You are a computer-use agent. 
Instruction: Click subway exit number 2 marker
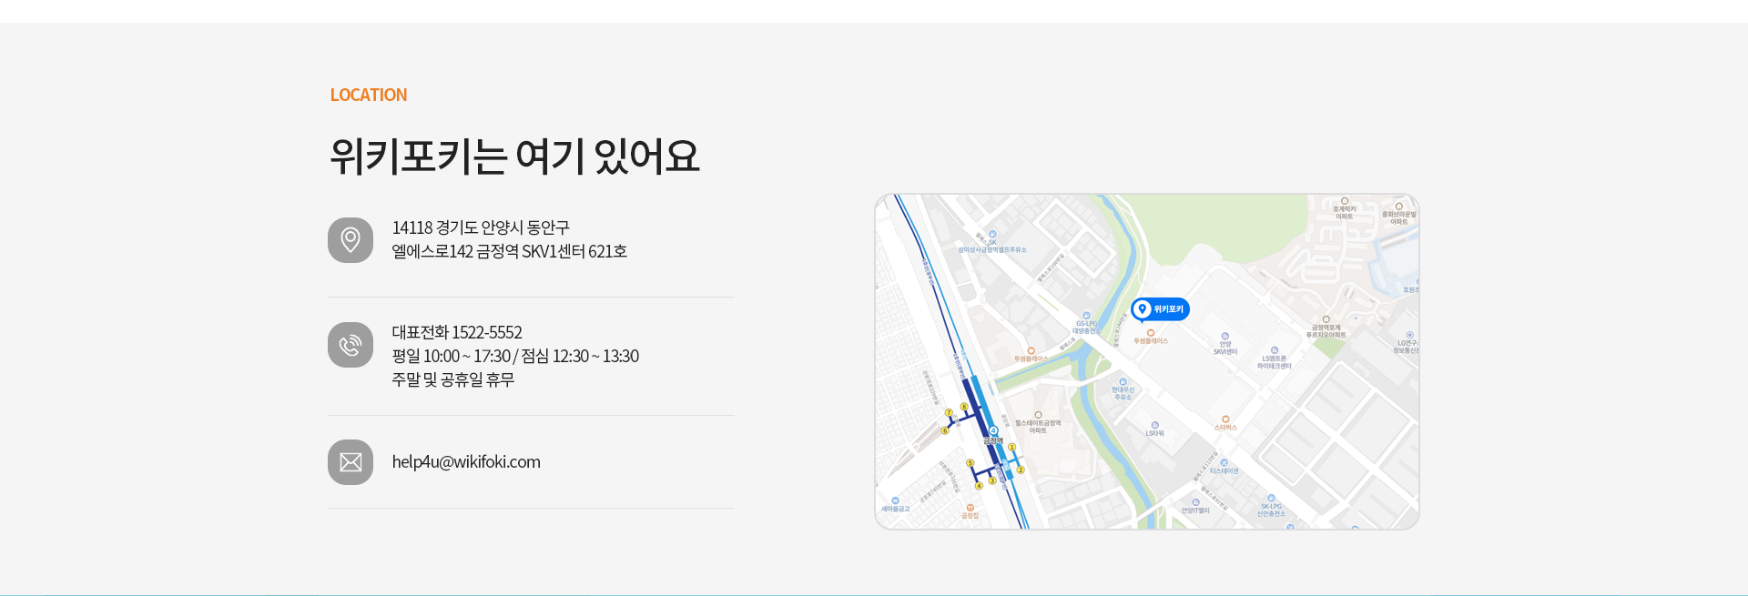click(x=1021, y=470)
